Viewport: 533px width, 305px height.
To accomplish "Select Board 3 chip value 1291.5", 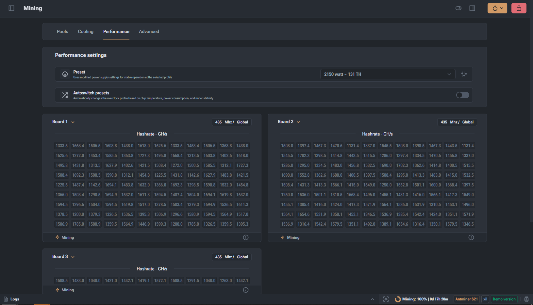I will [x=193, y=281].
